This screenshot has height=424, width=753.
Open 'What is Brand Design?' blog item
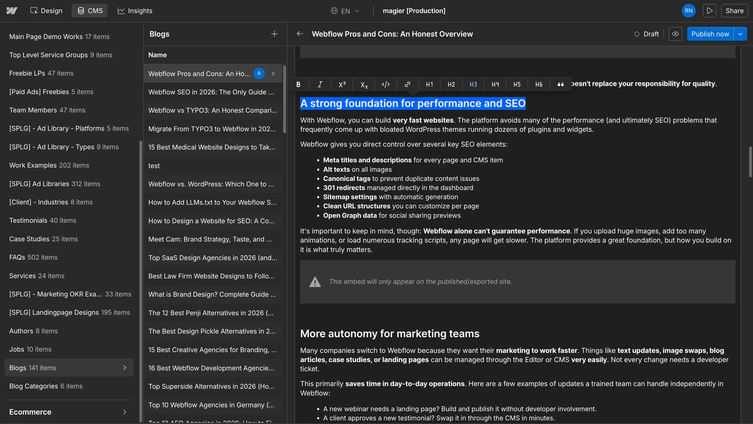[213, 295]
